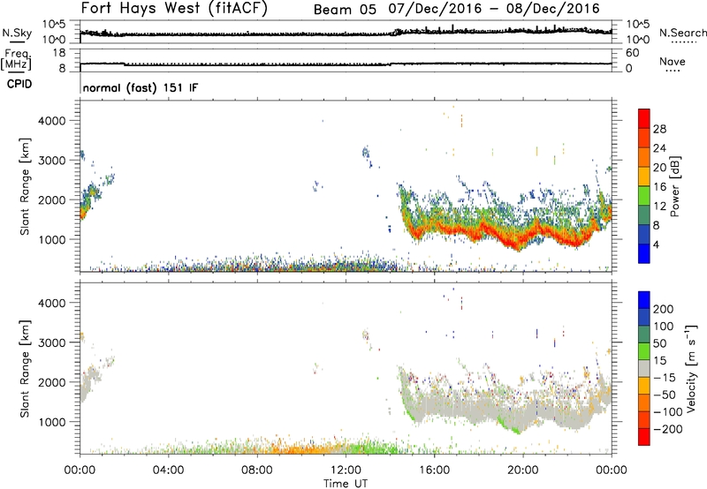Click the '4000' tick on power panel axis

coord(52,121)
